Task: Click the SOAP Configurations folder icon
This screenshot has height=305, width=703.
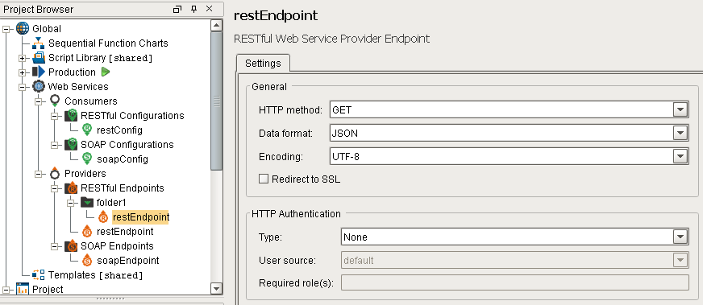Action: [x=71, y=145]
